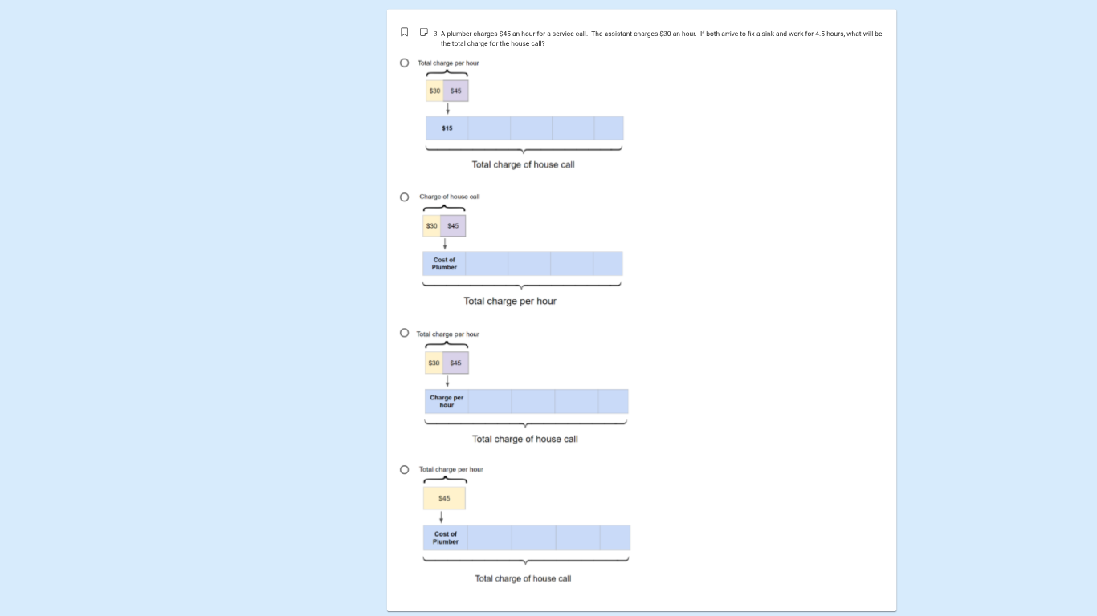Screen dimensions: 1097x616
Task: Bookmark question 3 with the flag icon
Action: (404, 33)
